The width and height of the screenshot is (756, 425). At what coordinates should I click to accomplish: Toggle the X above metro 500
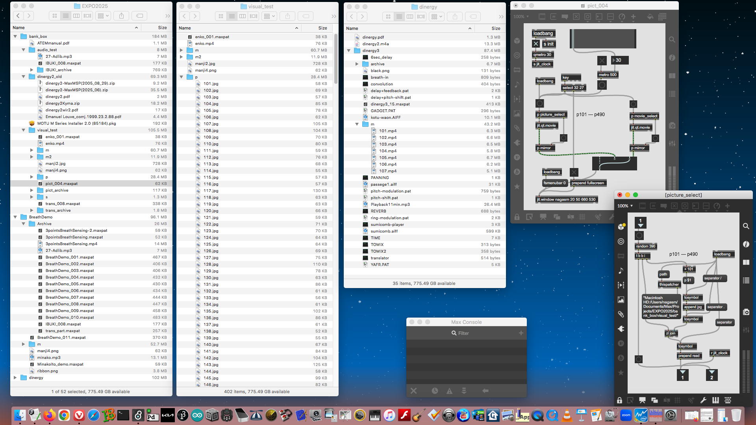[602, 61]
